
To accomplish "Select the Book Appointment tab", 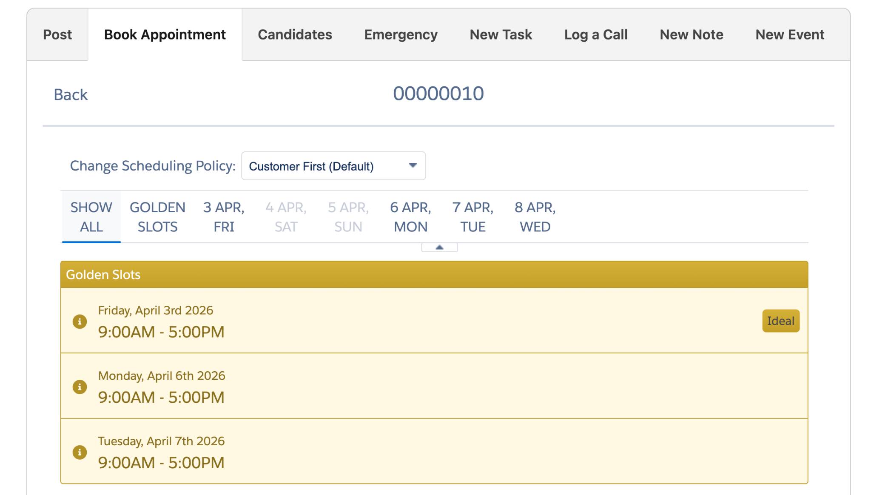I will point(165,34).
